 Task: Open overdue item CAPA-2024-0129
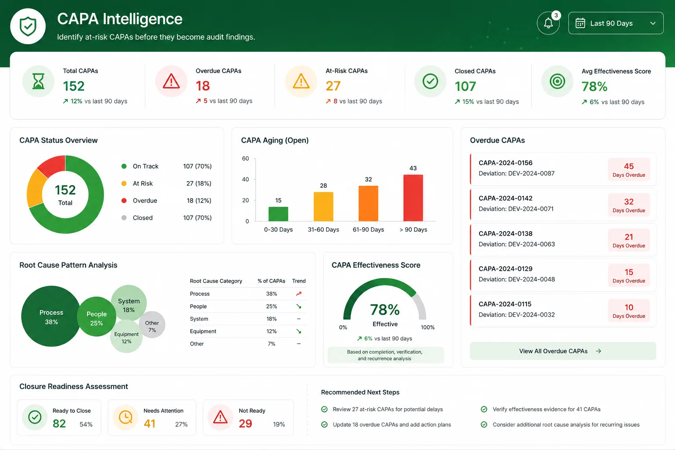click(563, 275)
